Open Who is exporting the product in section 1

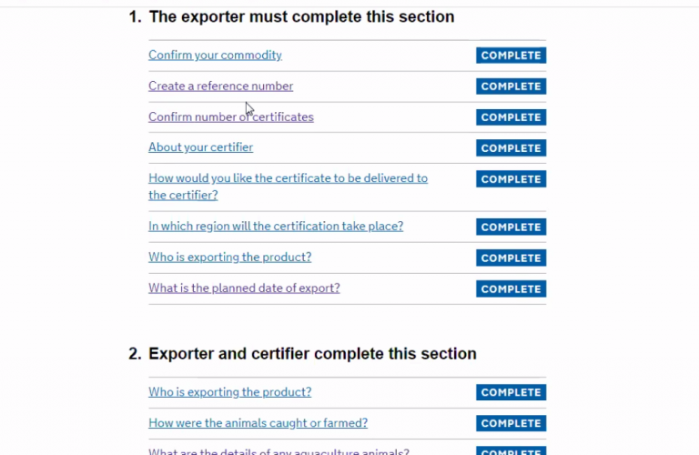coord(229,258)
